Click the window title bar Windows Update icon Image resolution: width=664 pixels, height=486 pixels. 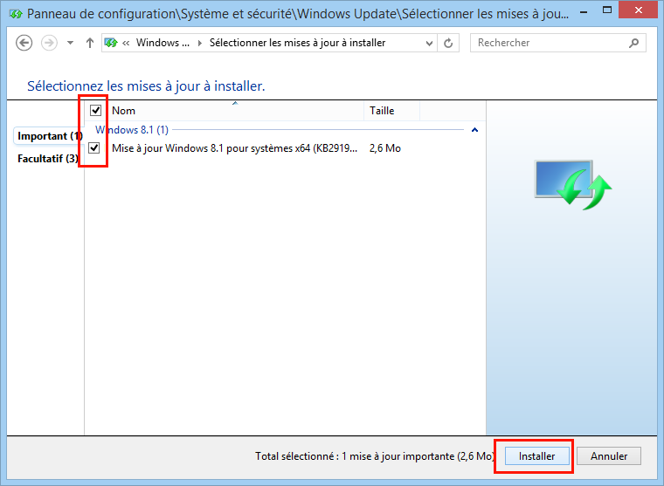click(x=16, y=14)
